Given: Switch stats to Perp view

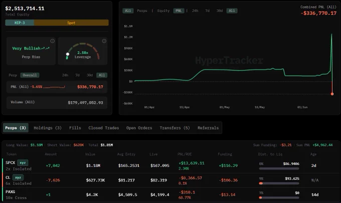Looking at the screenshot, I should tap(13, 75).
